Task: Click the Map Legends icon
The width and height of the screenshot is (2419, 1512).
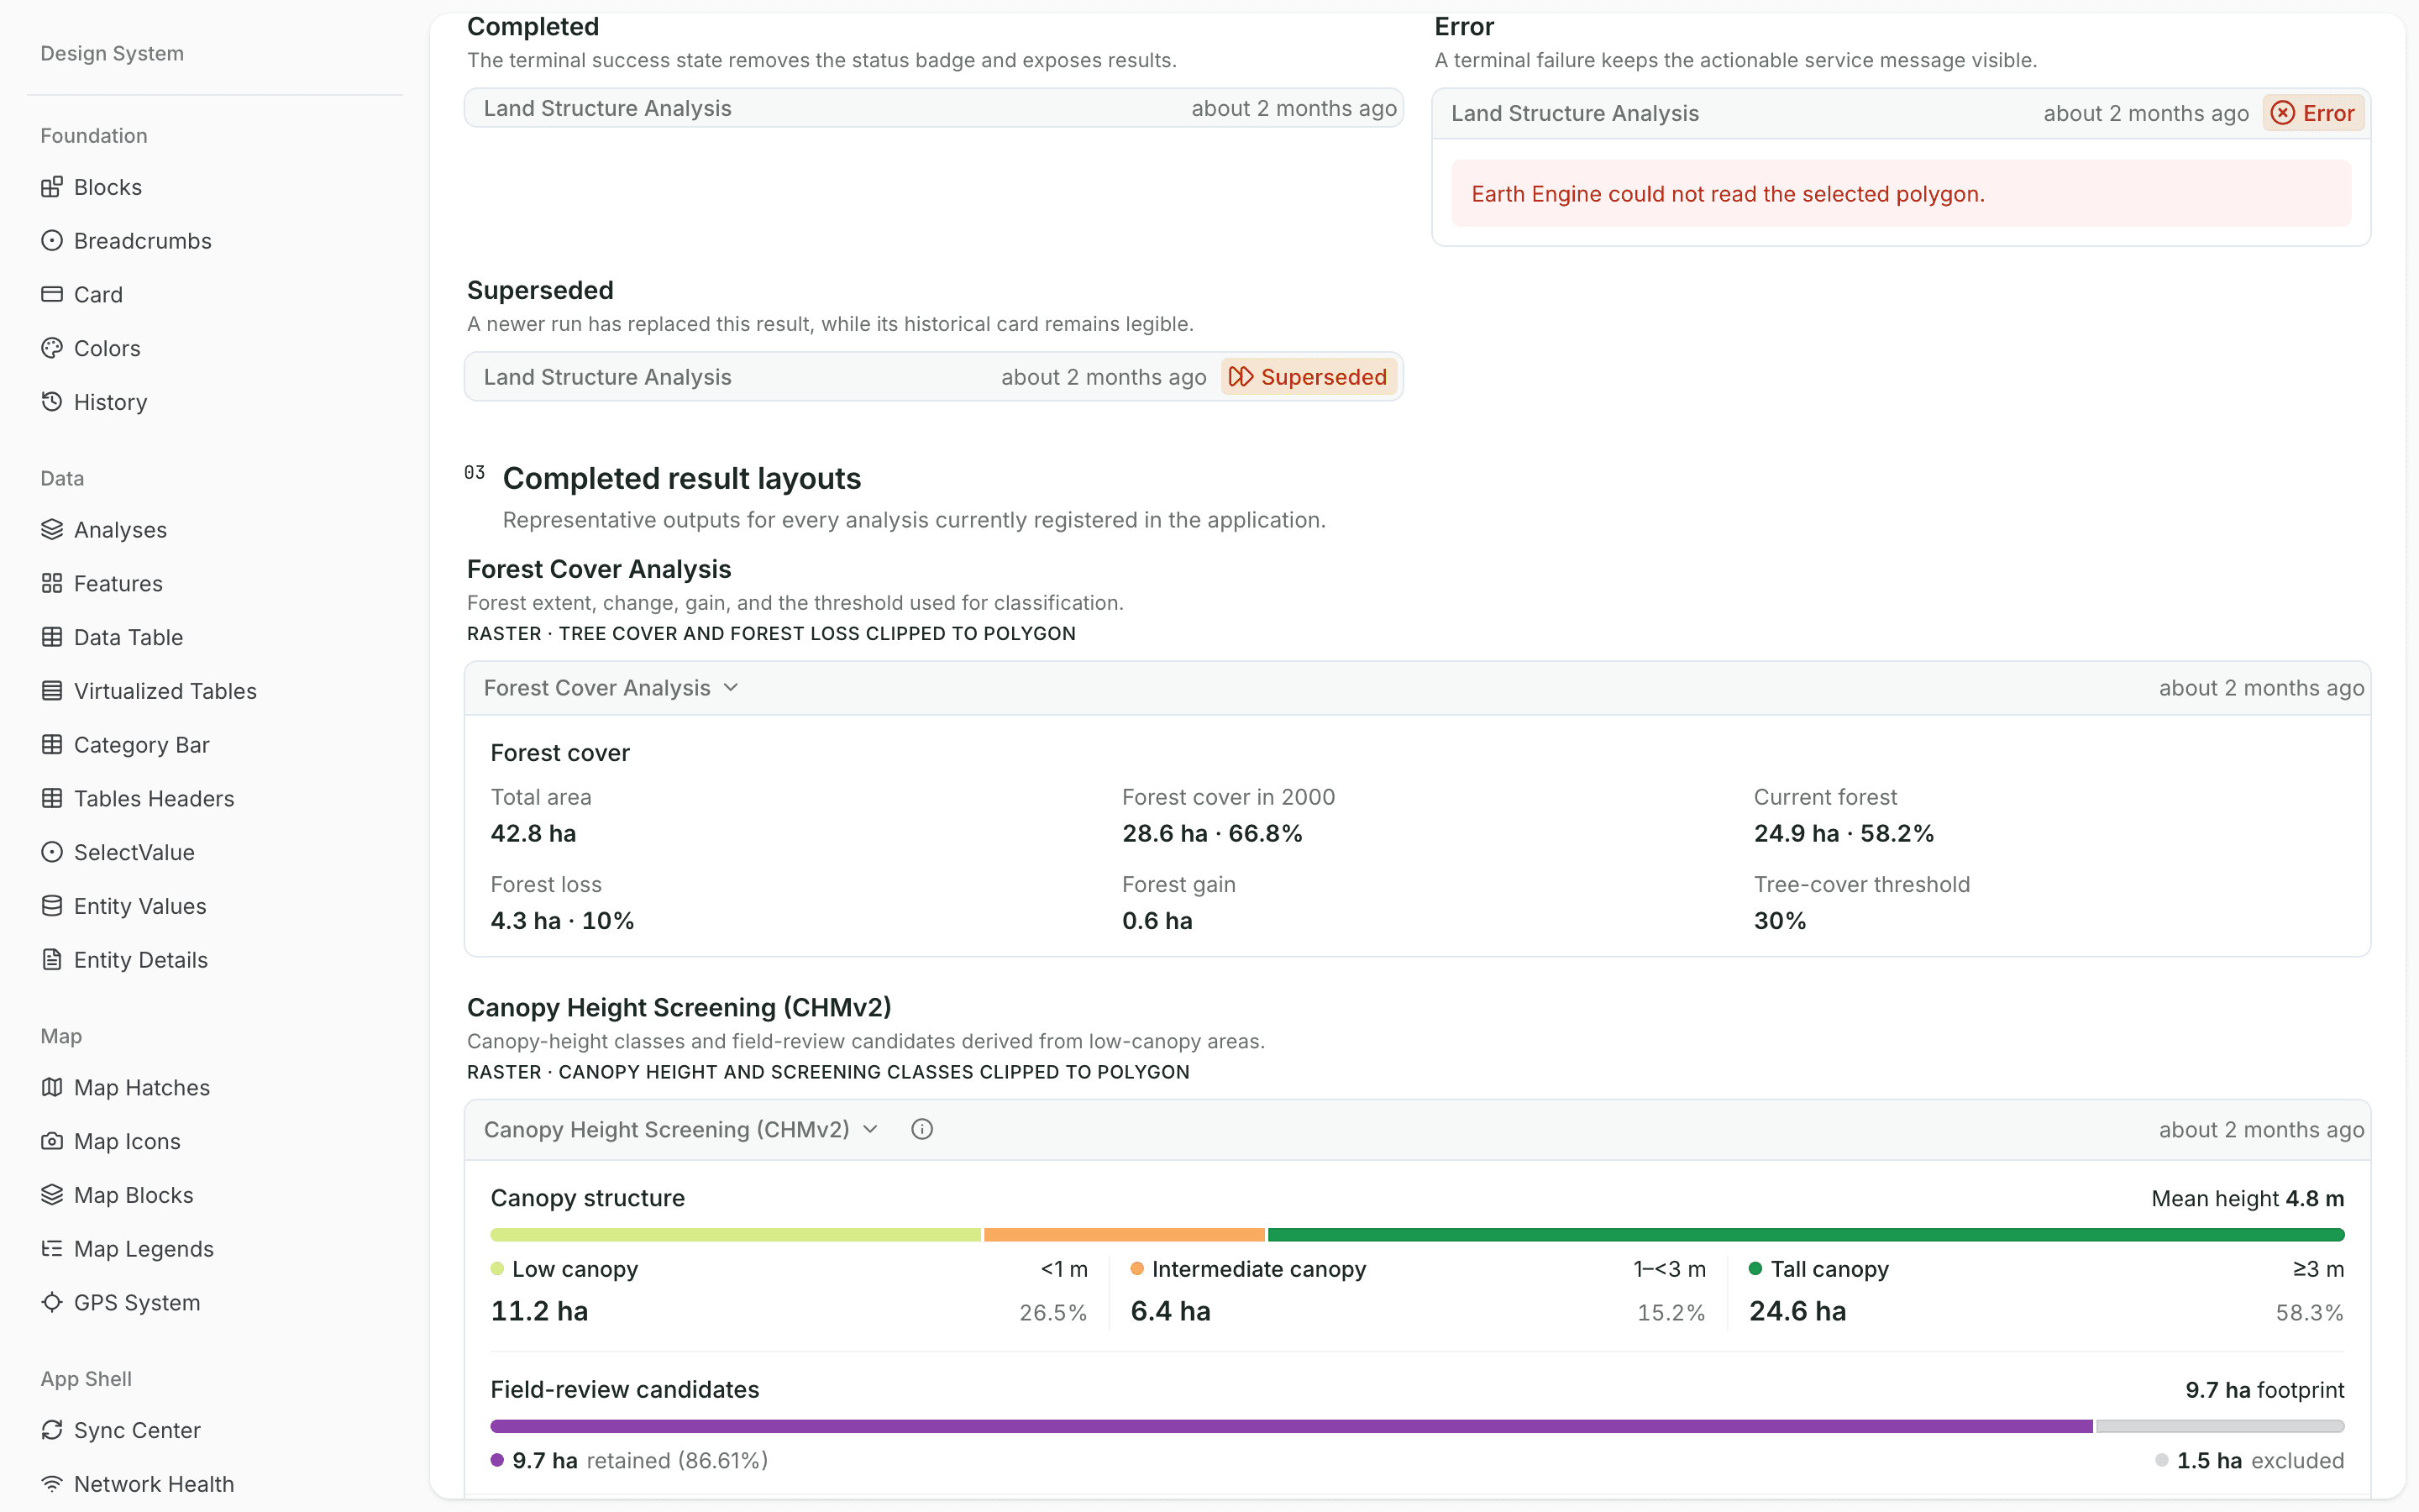Action: point(52,1249)
